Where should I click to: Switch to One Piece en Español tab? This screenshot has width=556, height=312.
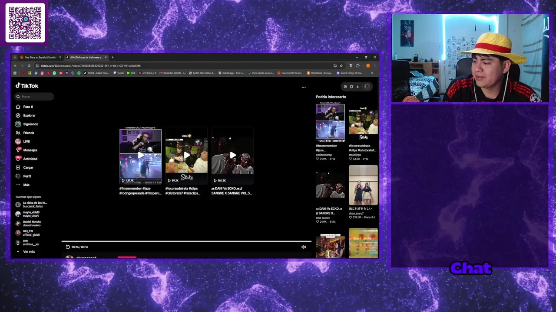[40, 57]
